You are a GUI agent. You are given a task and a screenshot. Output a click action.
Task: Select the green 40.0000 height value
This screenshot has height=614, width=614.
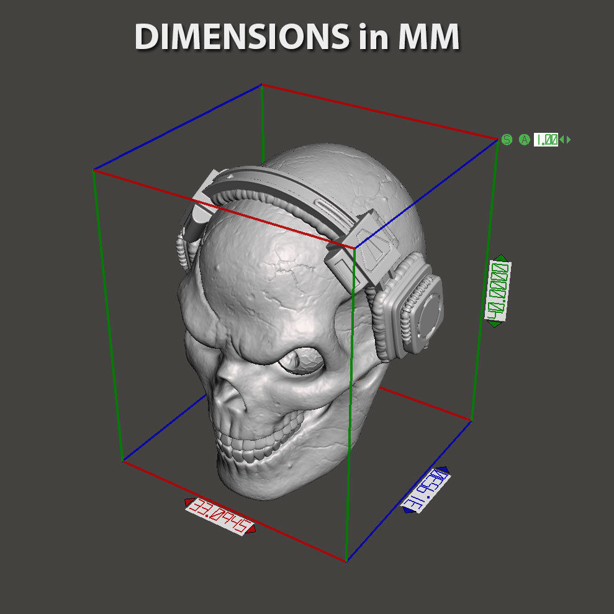[x=498, y=290]
